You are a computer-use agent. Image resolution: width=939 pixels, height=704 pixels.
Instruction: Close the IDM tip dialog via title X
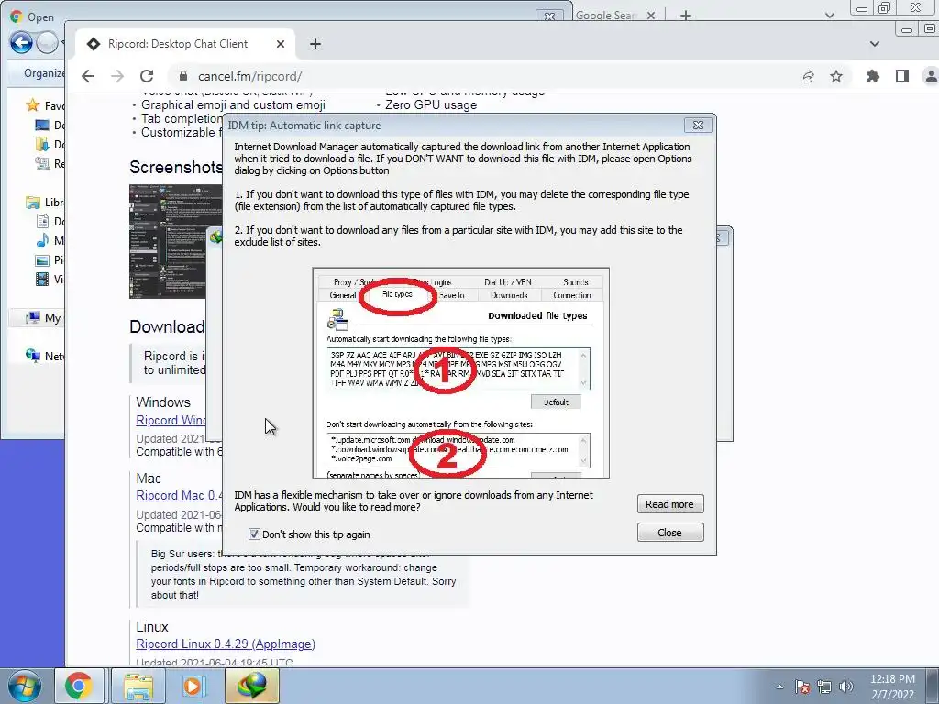(x=698, y=125)
